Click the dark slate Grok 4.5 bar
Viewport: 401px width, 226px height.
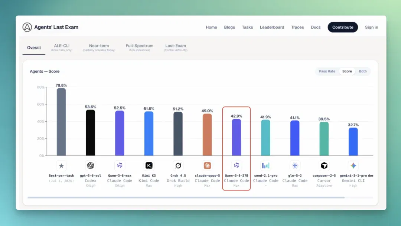pyautogui.click(x=178, y=134)
